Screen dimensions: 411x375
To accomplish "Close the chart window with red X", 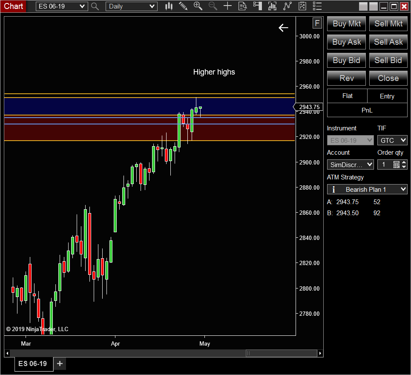I will pos(404,6).
